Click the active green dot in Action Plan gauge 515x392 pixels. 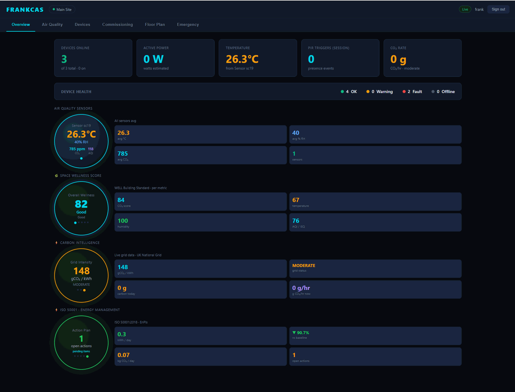(x=87, y=356)
